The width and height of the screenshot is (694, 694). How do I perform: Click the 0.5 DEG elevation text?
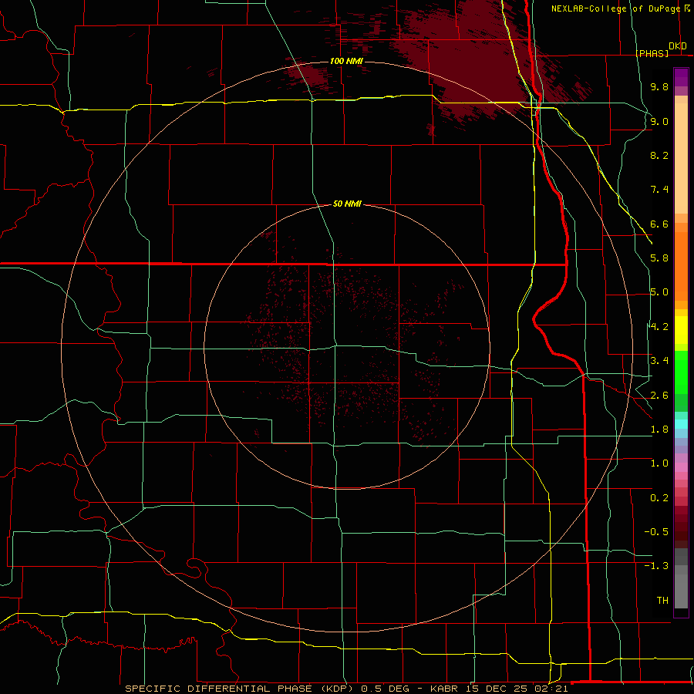tap(385, 689)
